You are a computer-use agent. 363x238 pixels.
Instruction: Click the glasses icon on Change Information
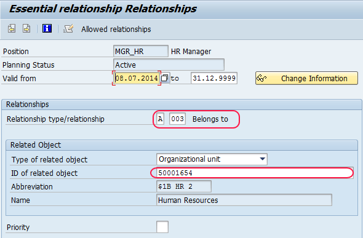[261, 78]
